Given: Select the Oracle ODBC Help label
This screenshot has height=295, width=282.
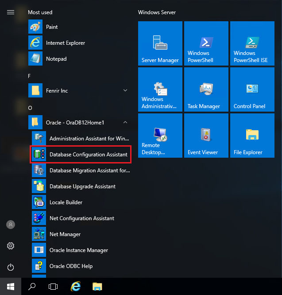Looking at the screenshot, I should pos(71,266).
